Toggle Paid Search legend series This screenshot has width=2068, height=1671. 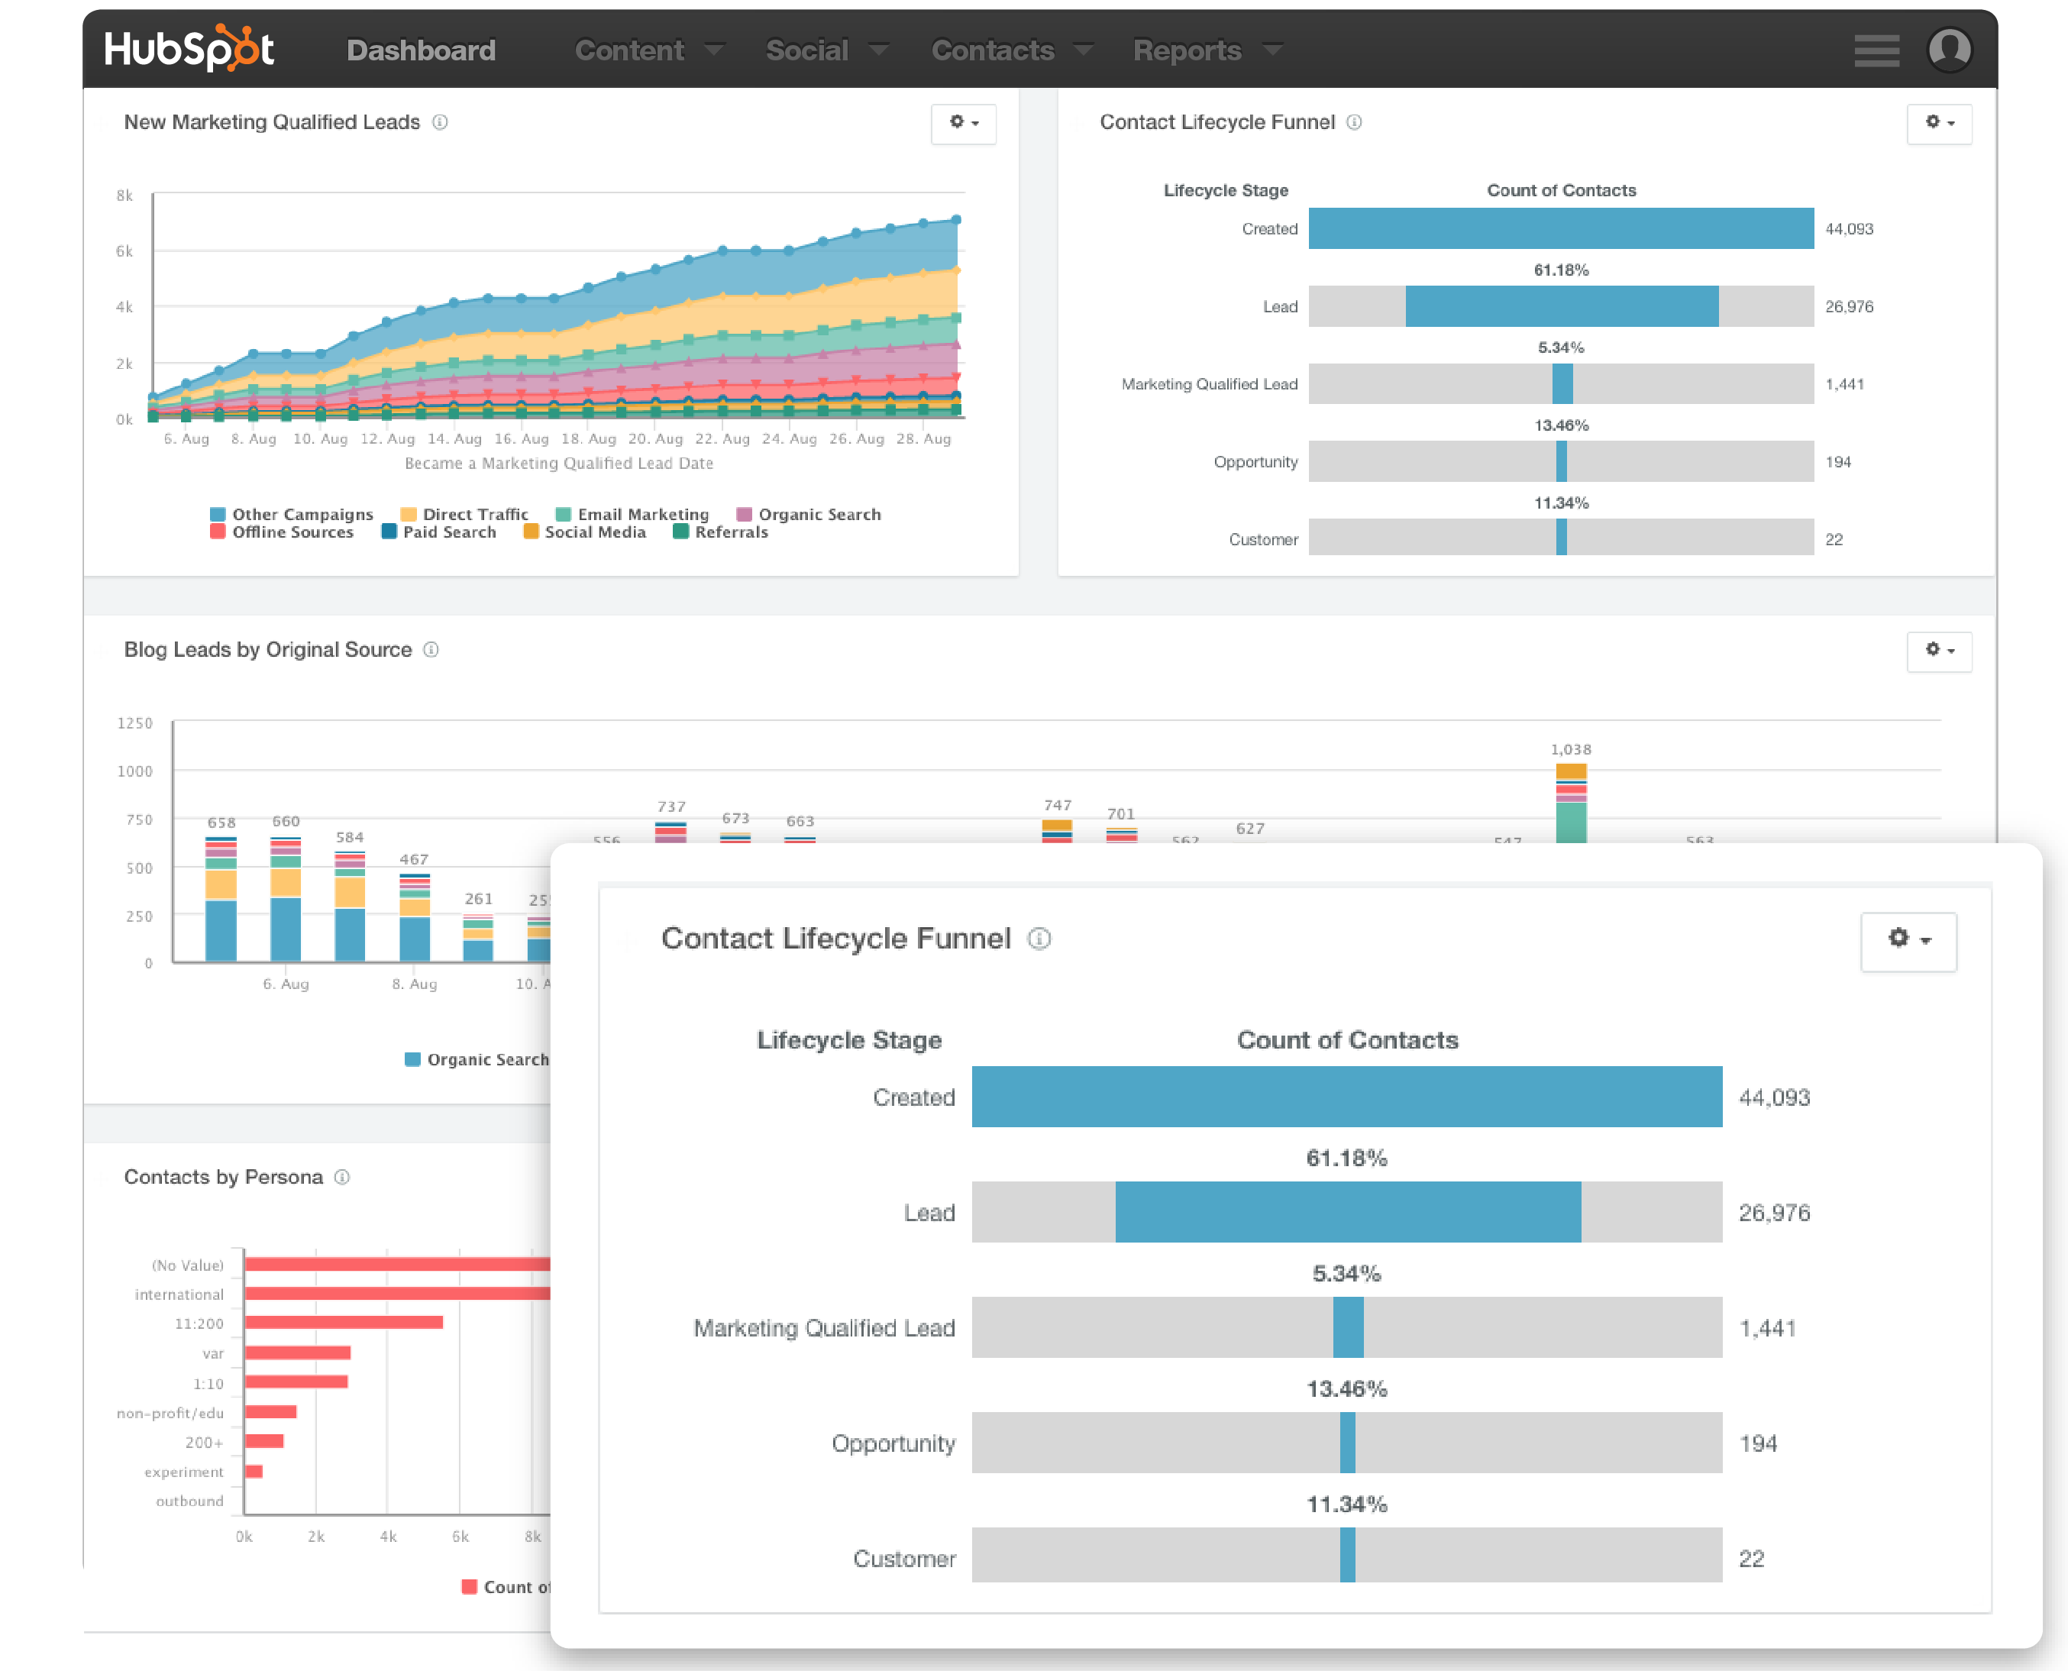439,532
